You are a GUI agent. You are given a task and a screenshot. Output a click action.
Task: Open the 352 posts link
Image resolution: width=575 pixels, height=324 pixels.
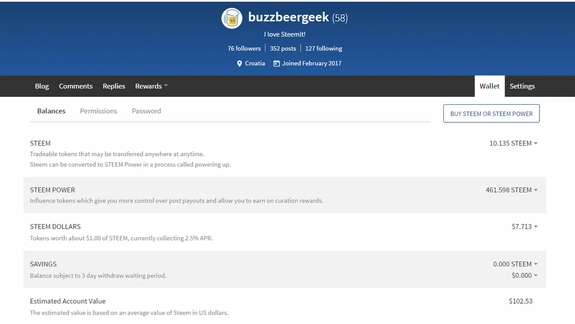(x=283, y=49)
